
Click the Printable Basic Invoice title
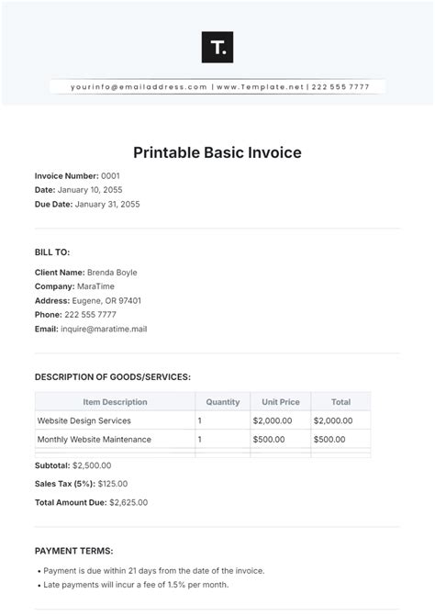217,152
